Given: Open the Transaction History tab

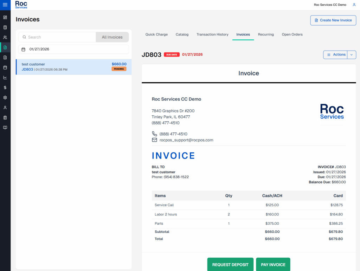Looking at the screenshot, I should (212, 34).
